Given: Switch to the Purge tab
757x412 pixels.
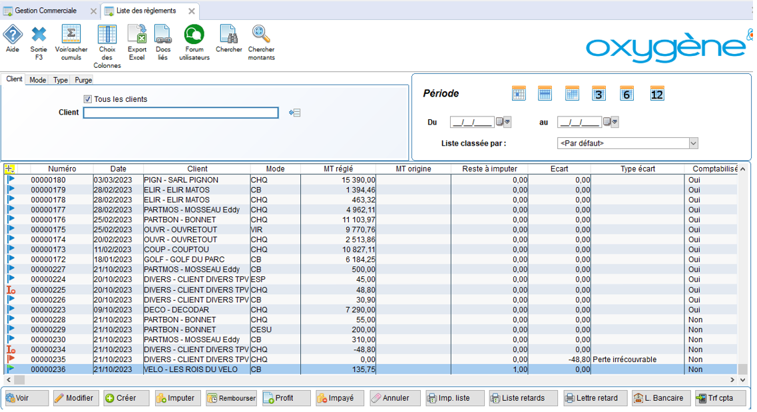Looking at the screenshot, I should (83, 80).
